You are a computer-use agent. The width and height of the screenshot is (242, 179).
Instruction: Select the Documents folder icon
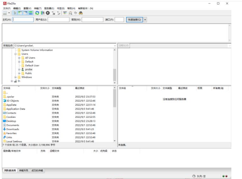[5, 125]
